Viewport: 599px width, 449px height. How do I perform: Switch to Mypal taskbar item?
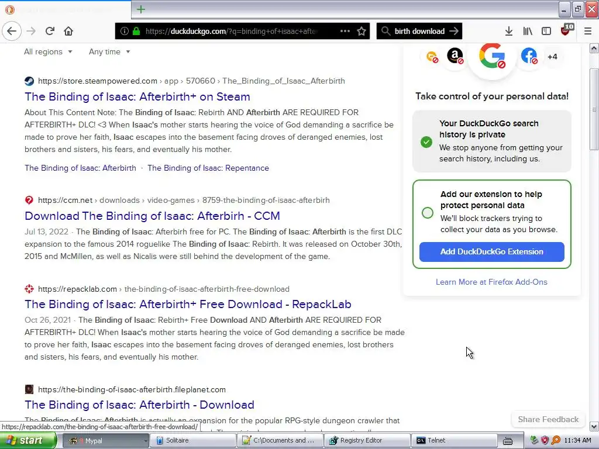click(105, 440)
